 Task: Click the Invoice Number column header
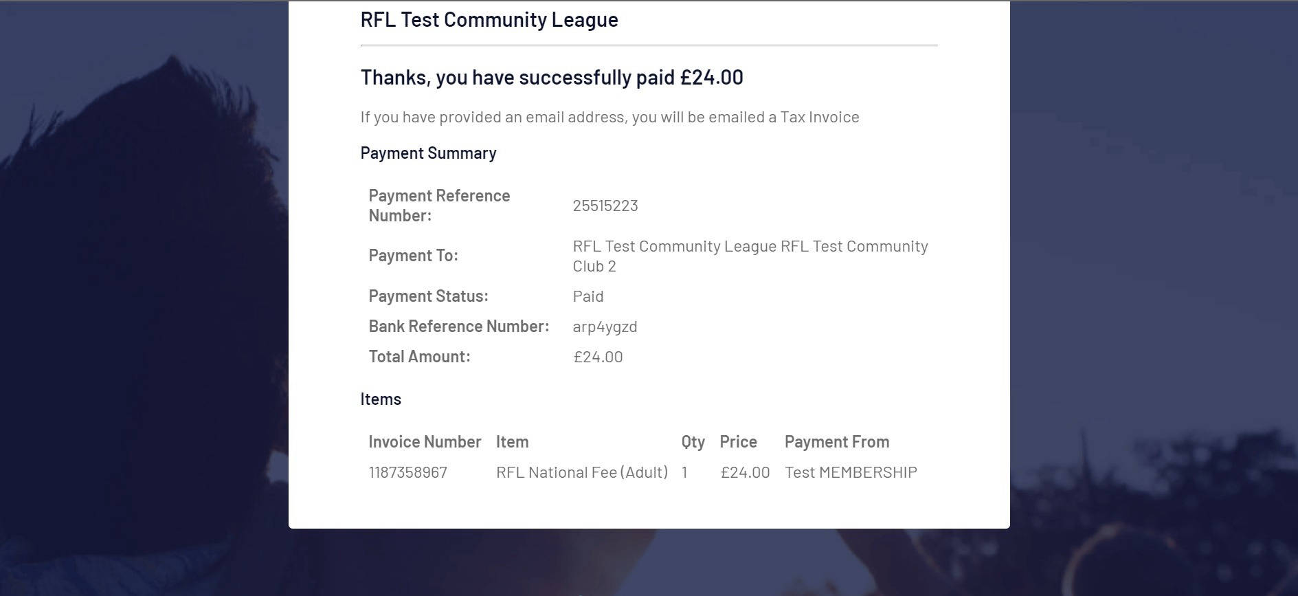pos(425,442)
